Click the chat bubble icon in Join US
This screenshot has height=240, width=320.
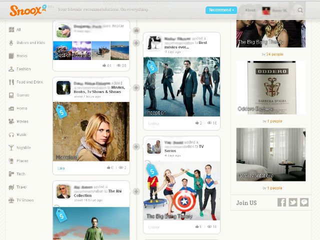(x=304, y=202)
